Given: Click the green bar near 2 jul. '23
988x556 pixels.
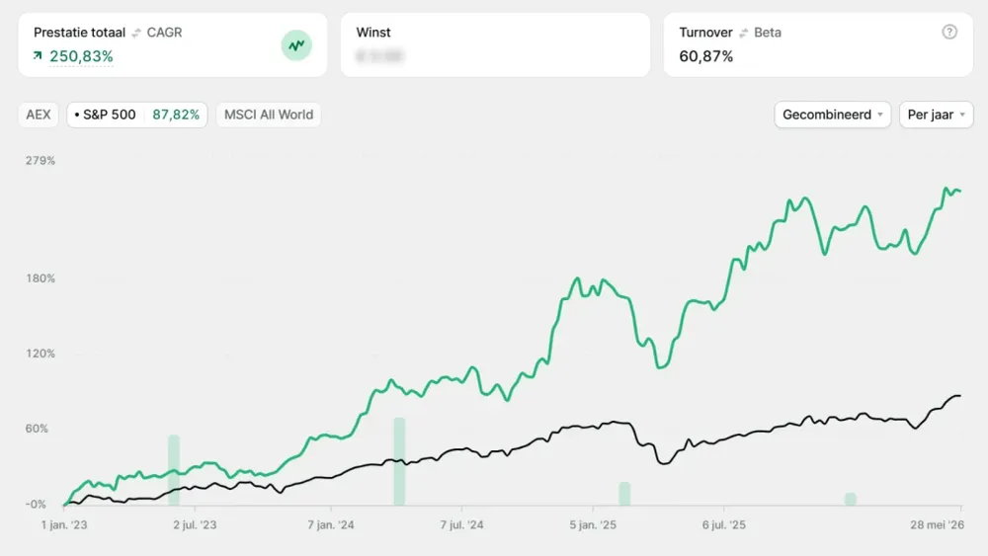Looking at the screenshot, I should (x=174, y=470).
